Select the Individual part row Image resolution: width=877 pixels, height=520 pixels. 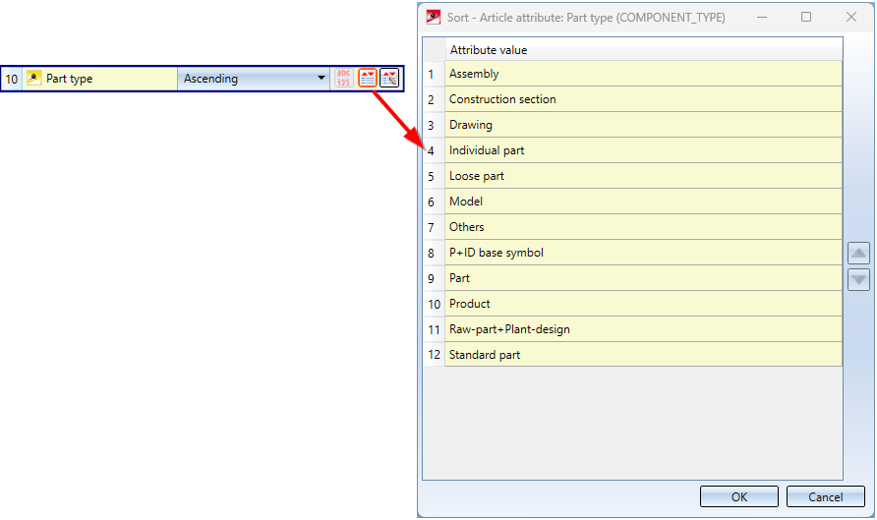tap(643, 150)
